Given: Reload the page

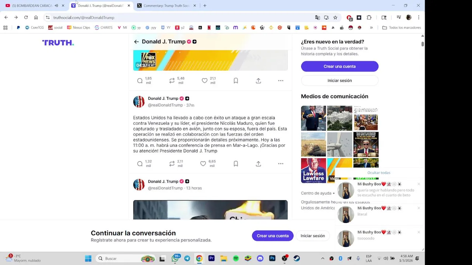Looking at the screenshot, I should click(26, 17).
